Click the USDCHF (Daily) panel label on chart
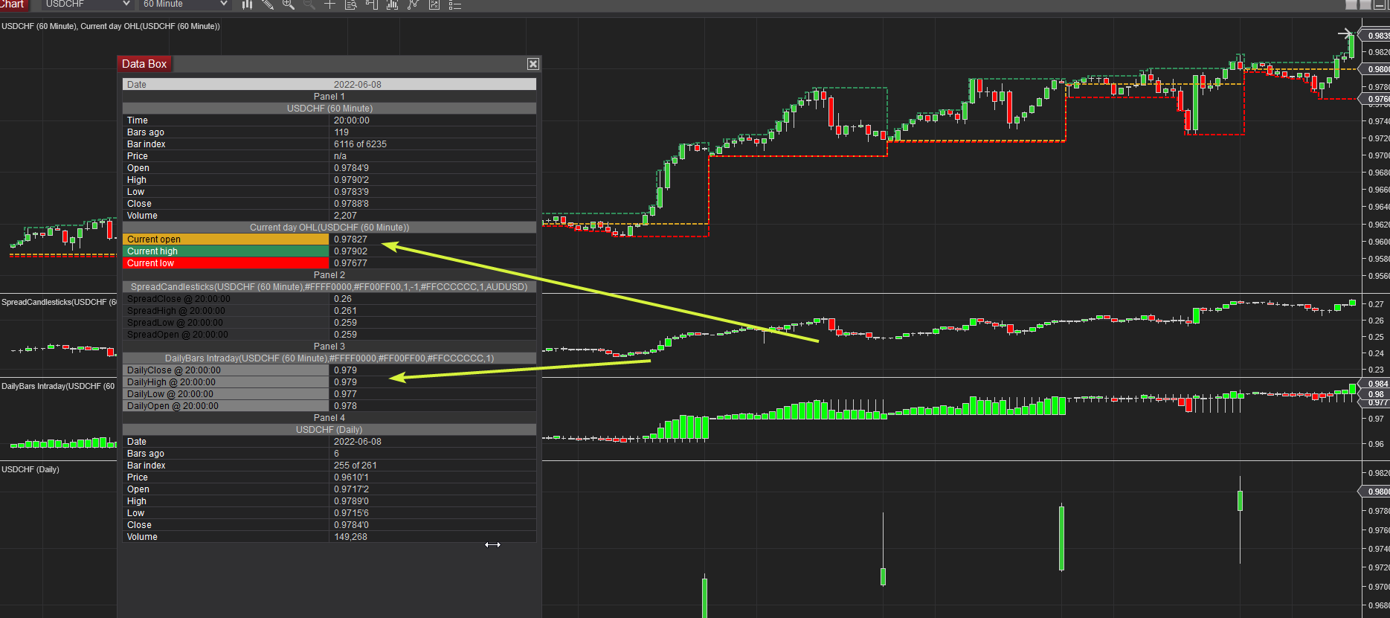This screenshot has height=618, width=1390. coord(30,469)
